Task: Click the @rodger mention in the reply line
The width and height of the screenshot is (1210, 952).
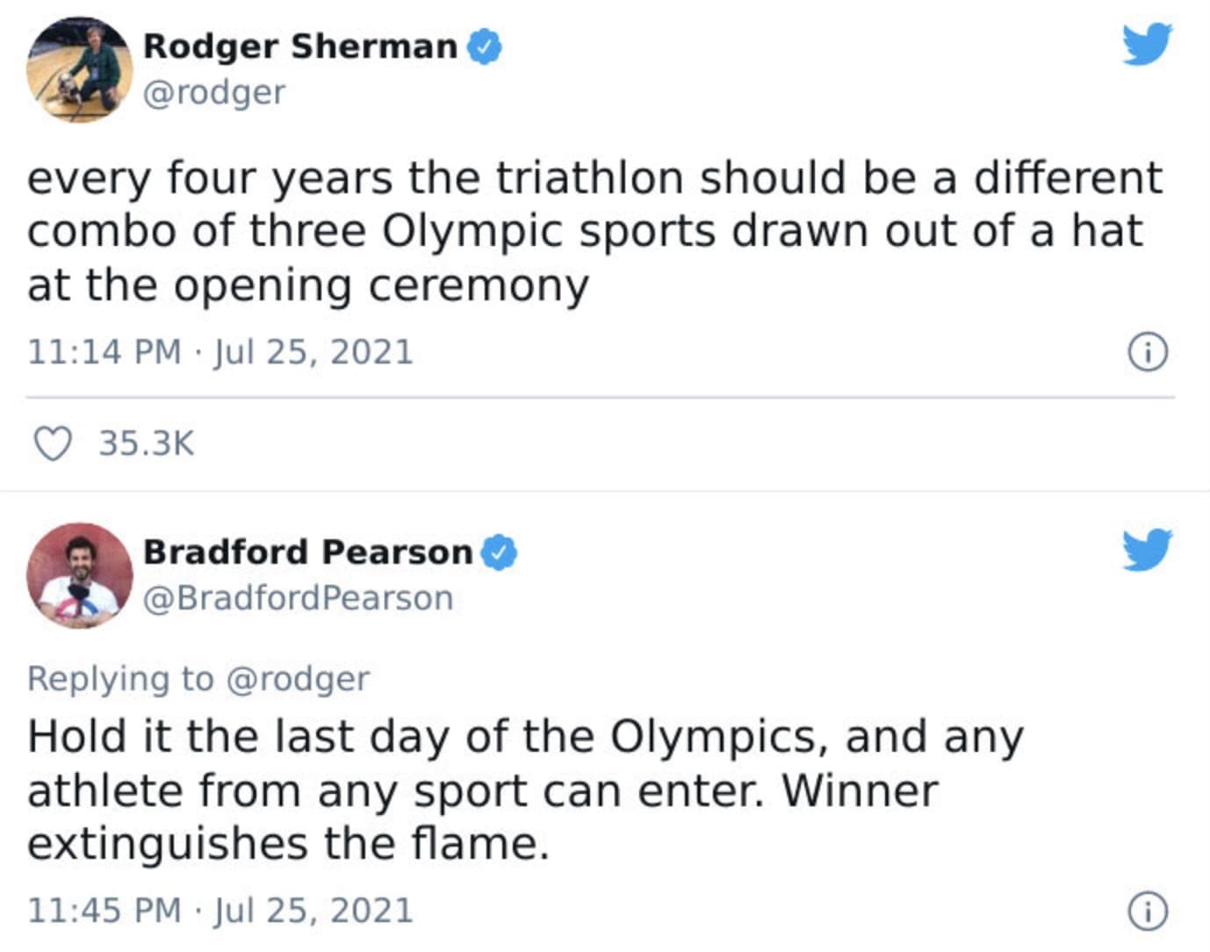Action: pos(298,679)
